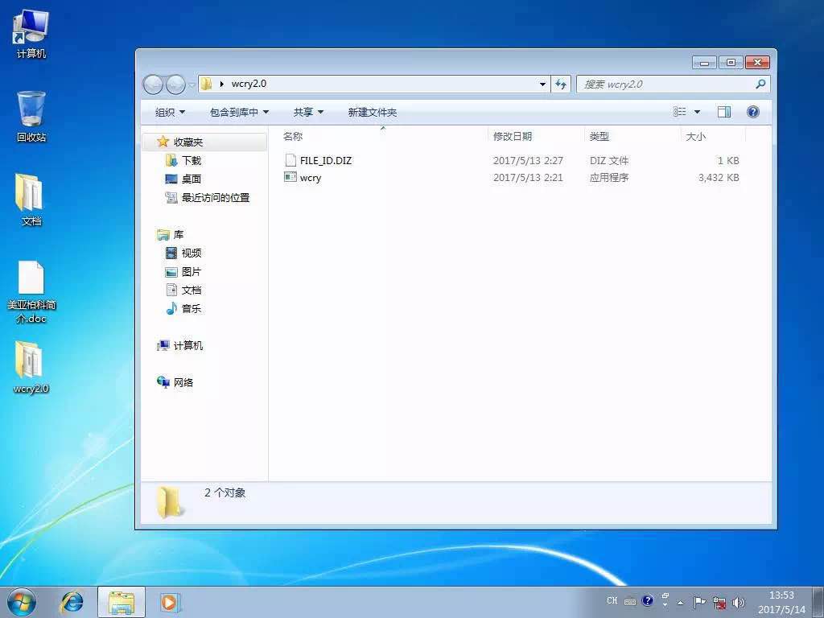Image resolution: width=824 pixels, height=618 pixels.
Task: Open the 共享 menu
Action: [308, 112]
